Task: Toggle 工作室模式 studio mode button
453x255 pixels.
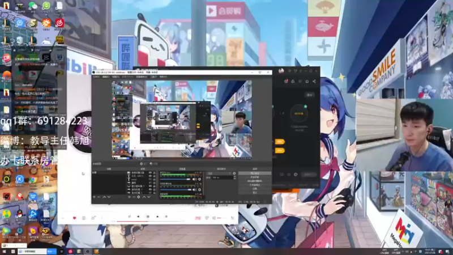Action: coord(254,185)
